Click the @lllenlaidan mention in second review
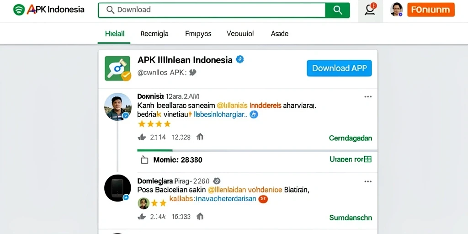The width and height of the screenshot is (468, 234). 227,190
